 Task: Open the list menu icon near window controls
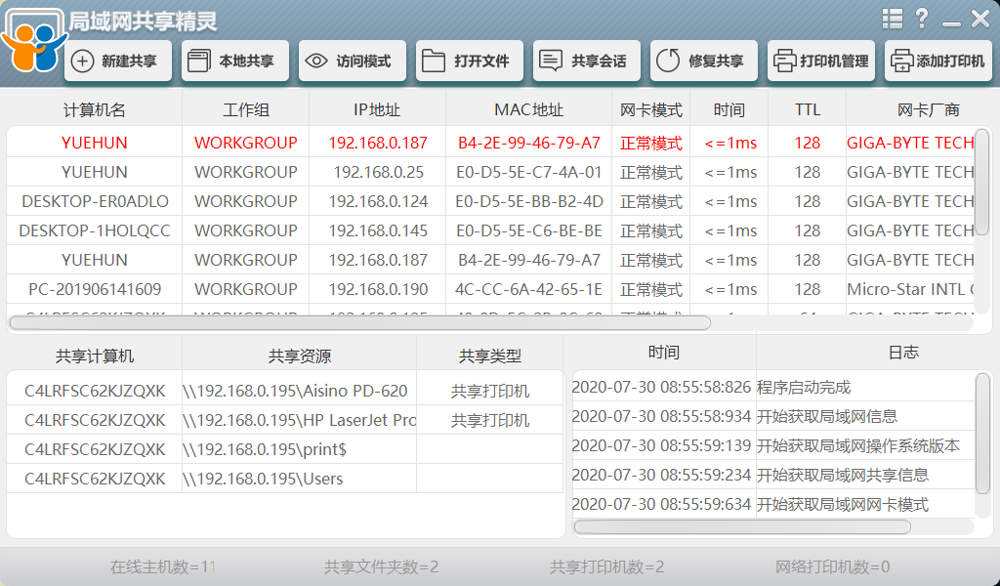(892, 18)
